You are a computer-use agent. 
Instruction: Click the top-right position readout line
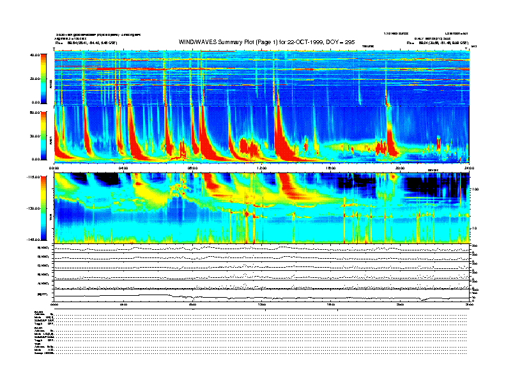[438, 43]
